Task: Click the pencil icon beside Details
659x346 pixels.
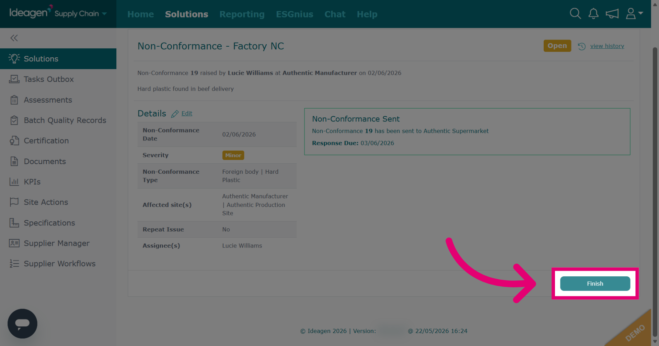Action: click(x=175, y=114)
